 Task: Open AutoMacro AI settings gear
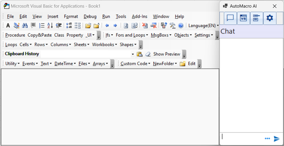click(270, 18)
